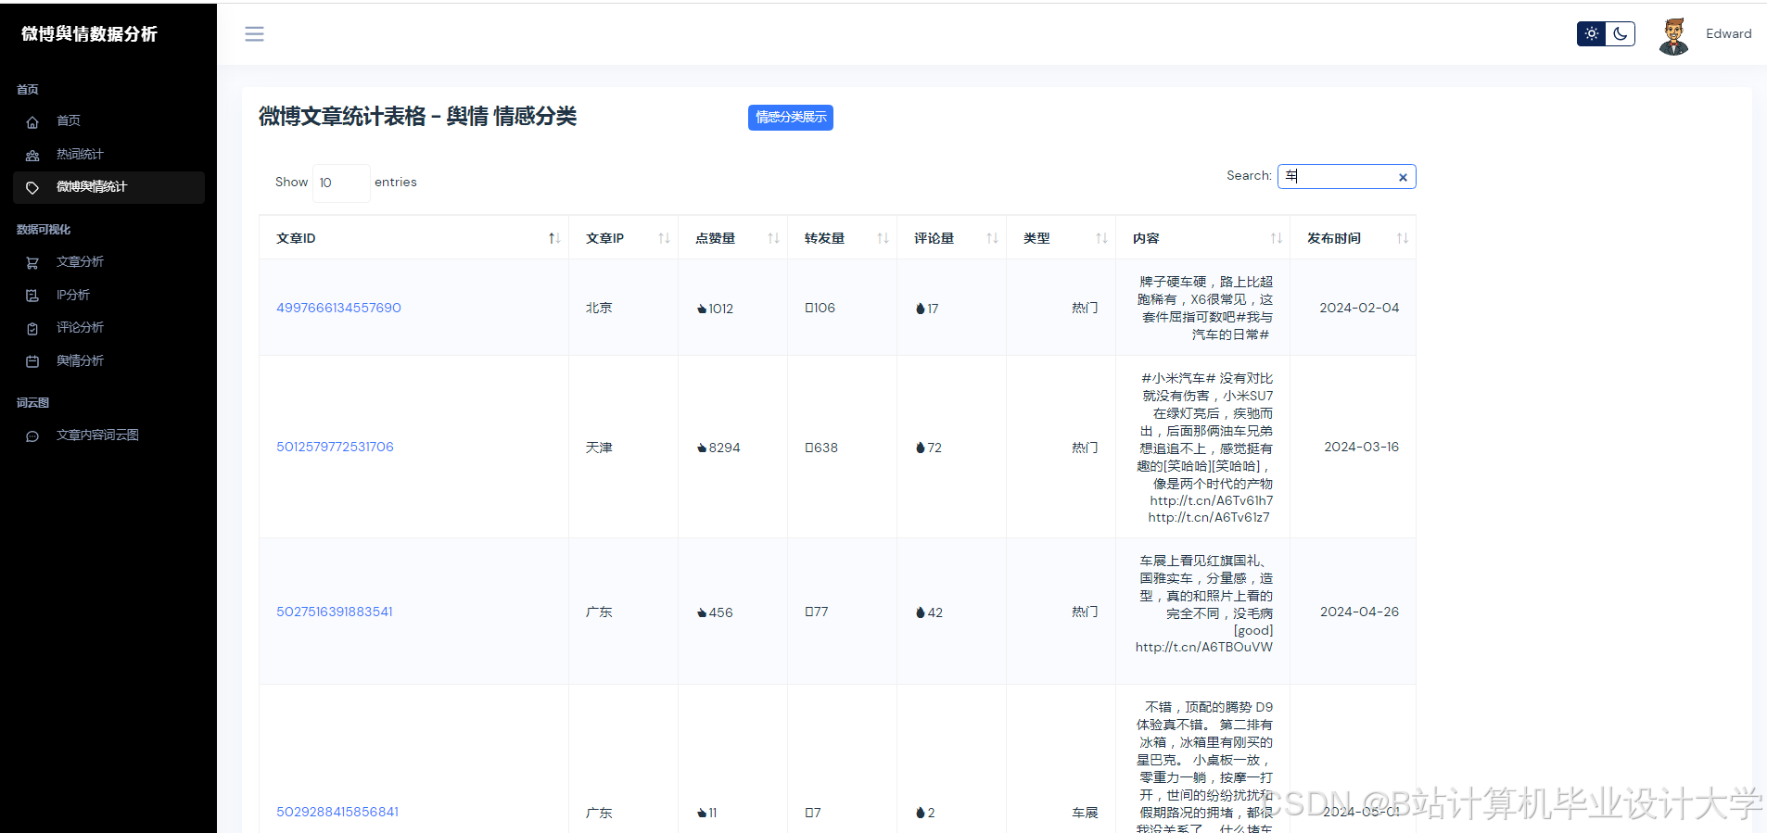
Task: Open article link 5027516391883541
Action: [x=335, y=612]
